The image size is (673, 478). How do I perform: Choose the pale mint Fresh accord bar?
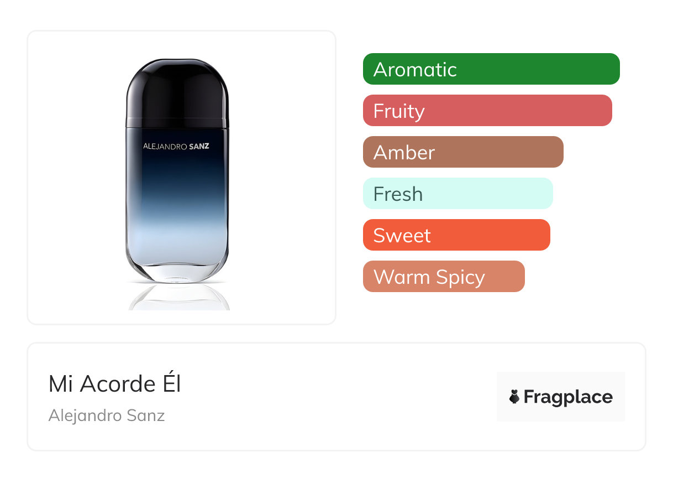pos(458,194)
